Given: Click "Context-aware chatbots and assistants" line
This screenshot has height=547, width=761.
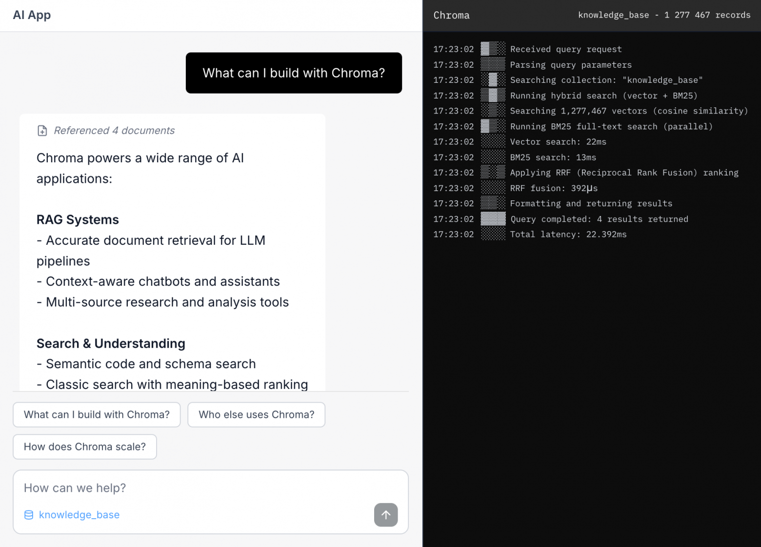Looking at the screenshot, I should click(x=158, y=282).
